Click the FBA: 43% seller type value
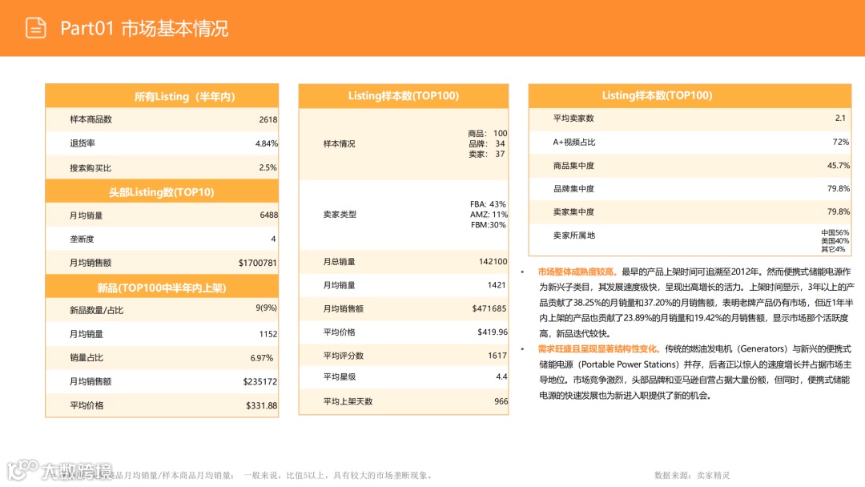The height and width of the screenshot is (487, 865). click(x=488, y=204)
